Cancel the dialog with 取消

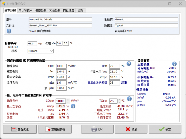coord(131,129)
